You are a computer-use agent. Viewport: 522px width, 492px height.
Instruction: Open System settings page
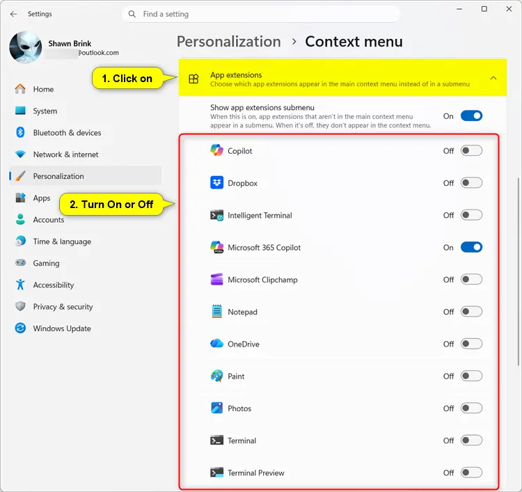pos(85,111)
